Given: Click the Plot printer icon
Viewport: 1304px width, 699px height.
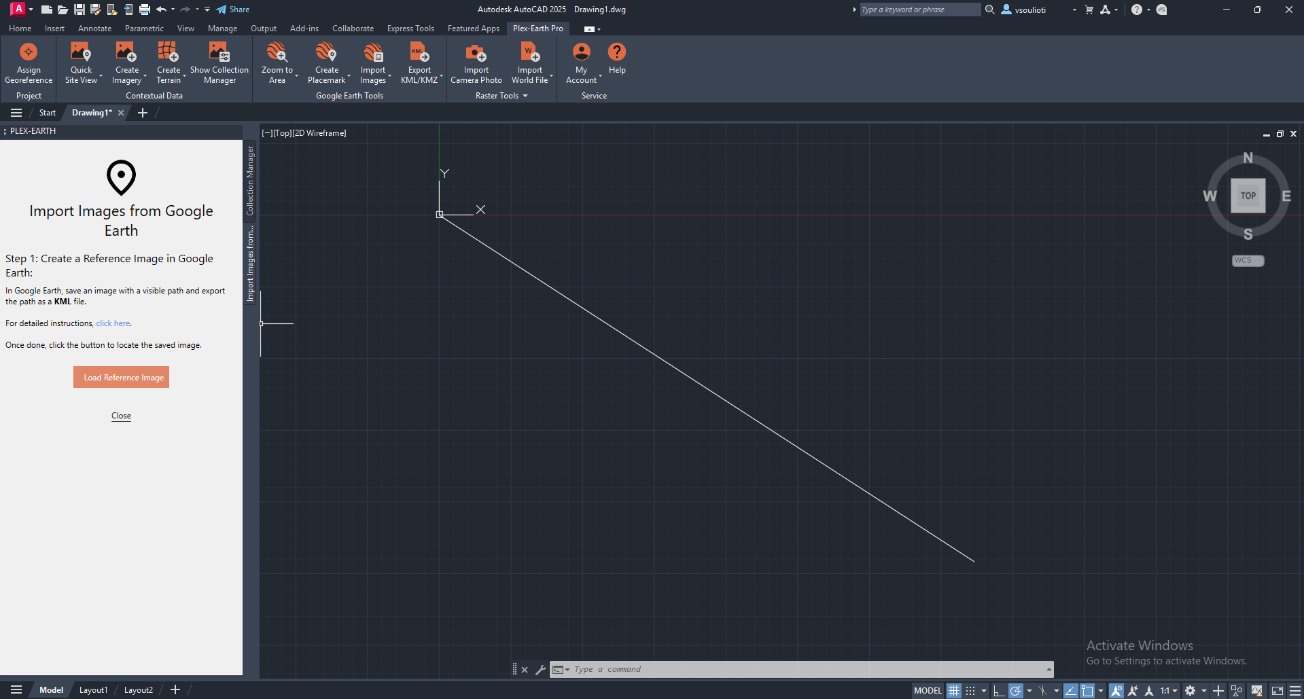Looking at the screenshot, I should [145, 10].
